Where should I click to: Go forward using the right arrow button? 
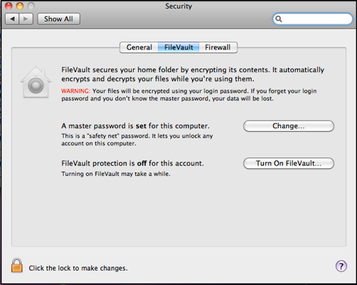pos(26,19)
